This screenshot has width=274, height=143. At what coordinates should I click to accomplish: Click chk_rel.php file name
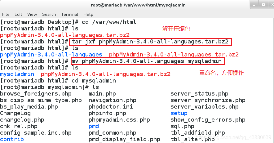click(19, 126)
